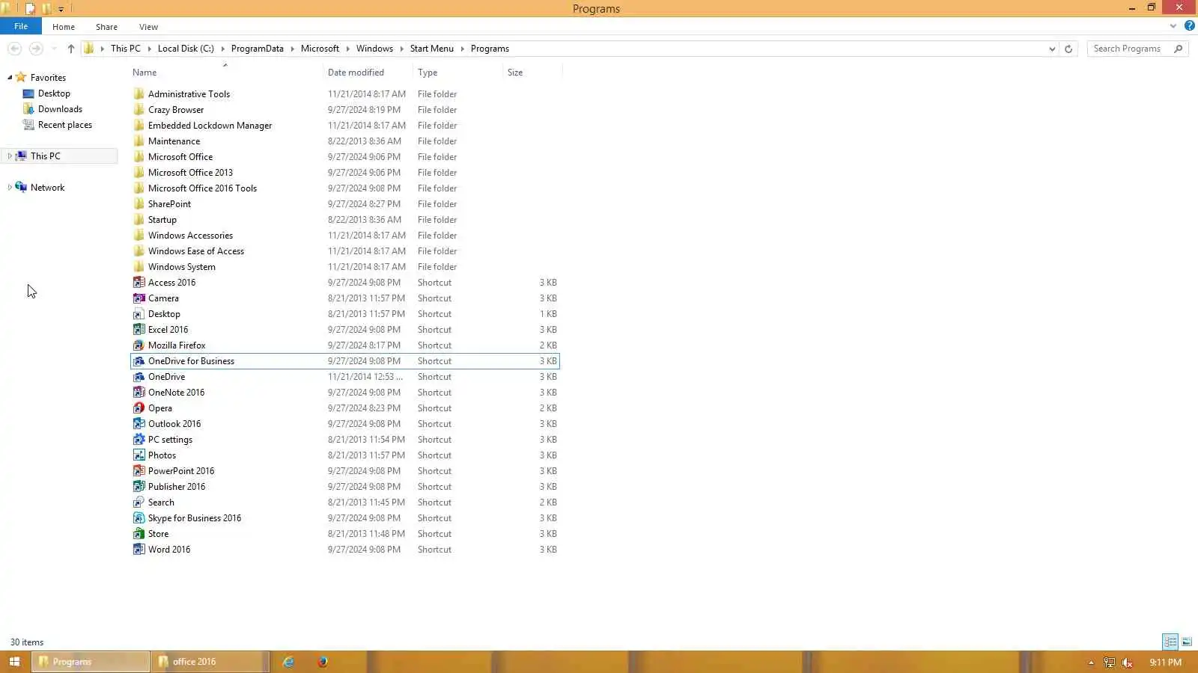Select the Publisher 2016 shortcut icon

click(x=139, y=487)
